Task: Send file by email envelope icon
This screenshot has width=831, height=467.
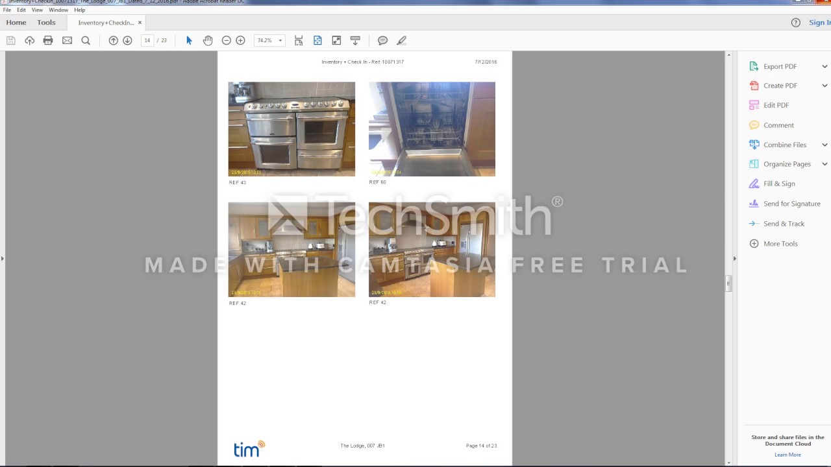Action: coord(67,40)
